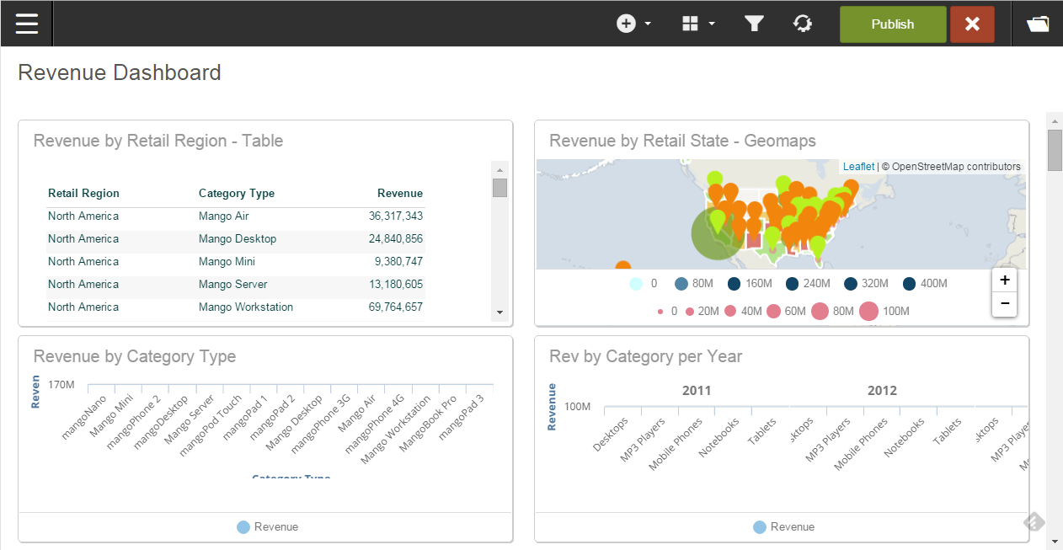Expand the dropdown arrow beside plus icon
Image resolution: width=1063 pixels, height=550 pixels.
[x=648, y=24]
